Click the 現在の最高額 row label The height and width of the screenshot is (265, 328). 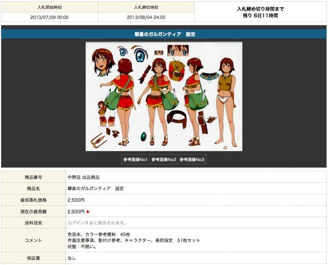pos(33,211)
